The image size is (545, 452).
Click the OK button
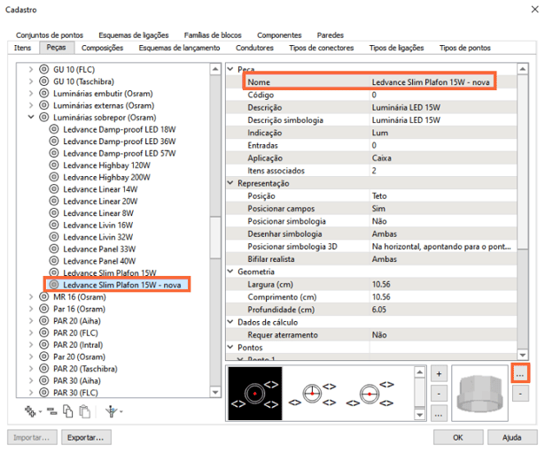point(456,437)
